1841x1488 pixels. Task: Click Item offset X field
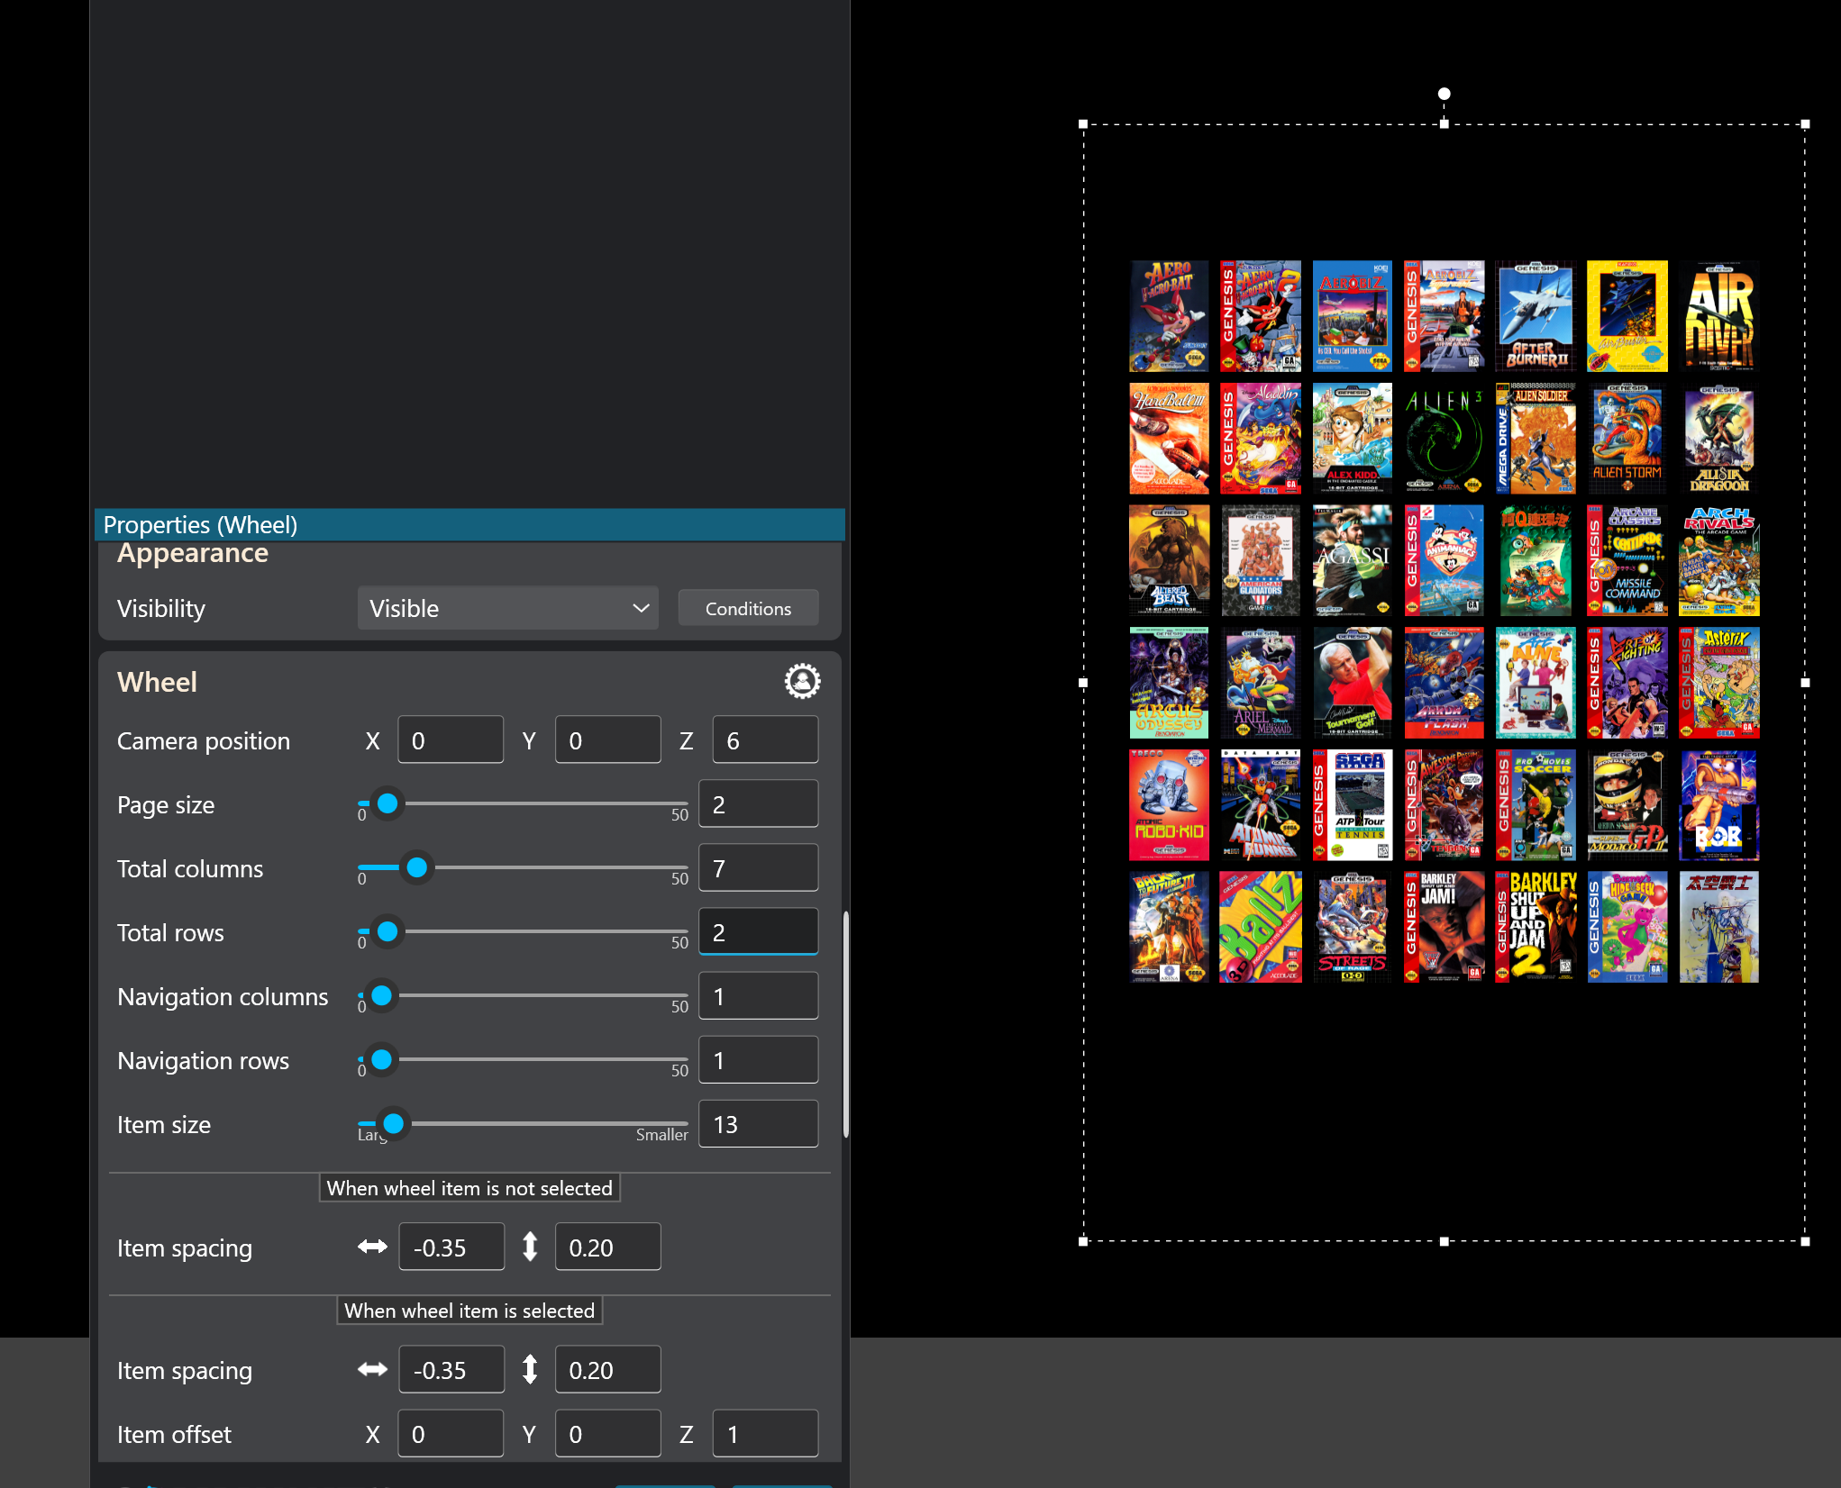(x=451, y=1434)
